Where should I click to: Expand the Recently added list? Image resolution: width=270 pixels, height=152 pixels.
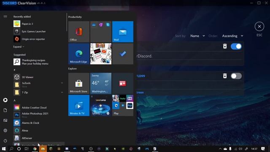19,47
